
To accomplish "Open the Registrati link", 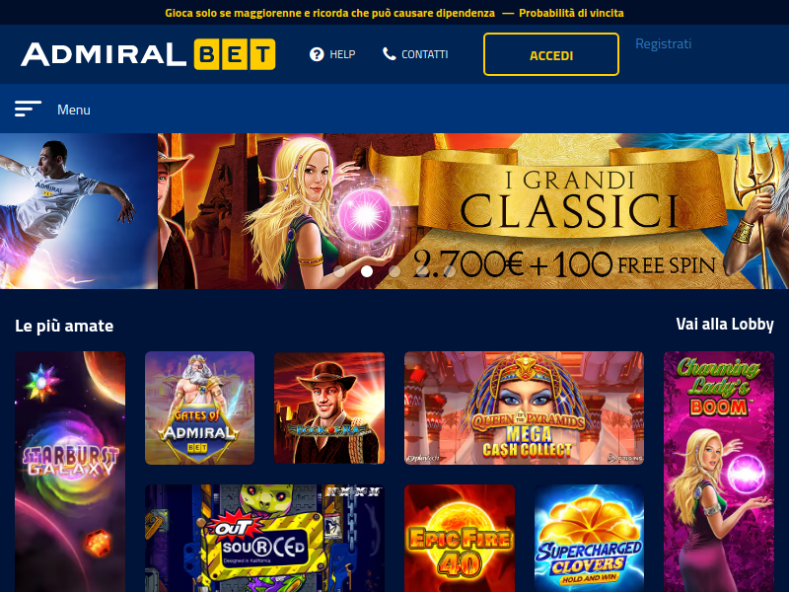I will pyautogui.click(x=663, y=43).
